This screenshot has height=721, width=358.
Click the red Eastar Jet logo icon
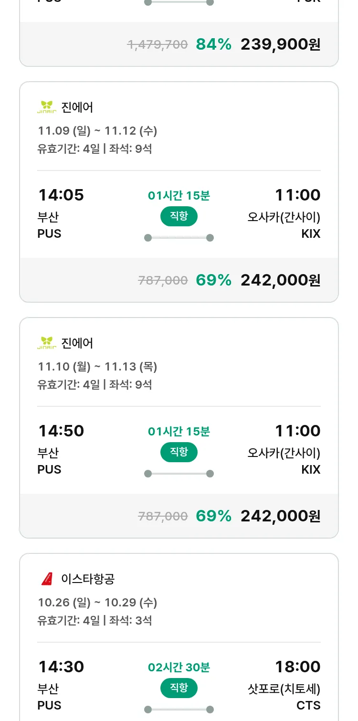pyautogui.click(x=47, y=579)
